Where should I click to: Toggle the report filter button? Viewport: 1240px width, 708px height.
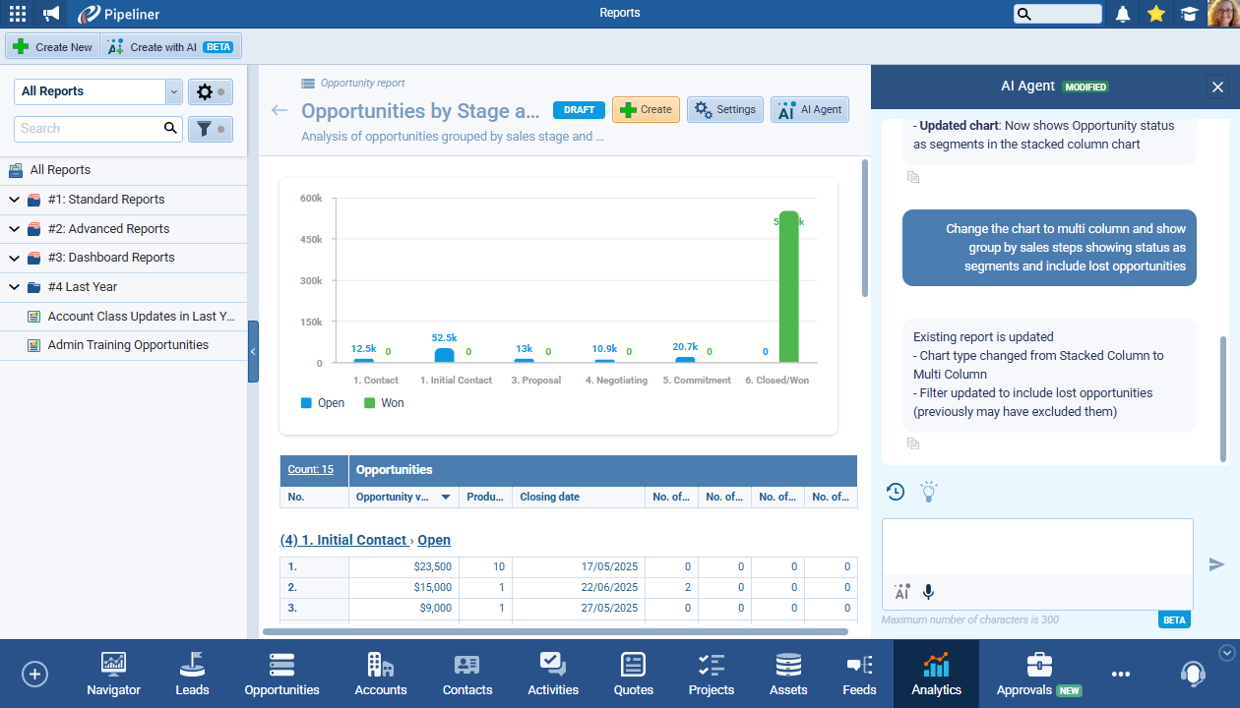(x=210, y=129)
